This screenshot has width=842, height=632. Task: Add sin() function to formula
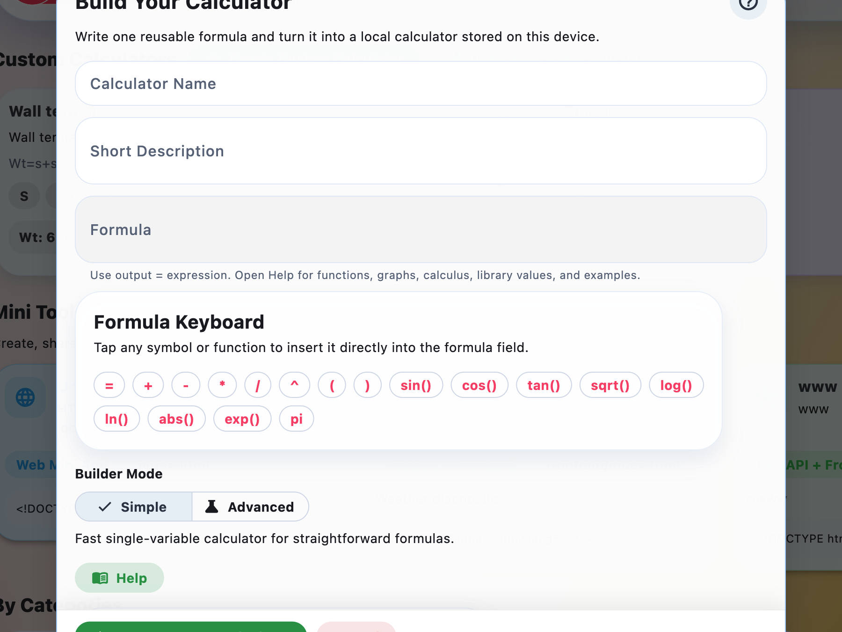(x=416, y=385)
